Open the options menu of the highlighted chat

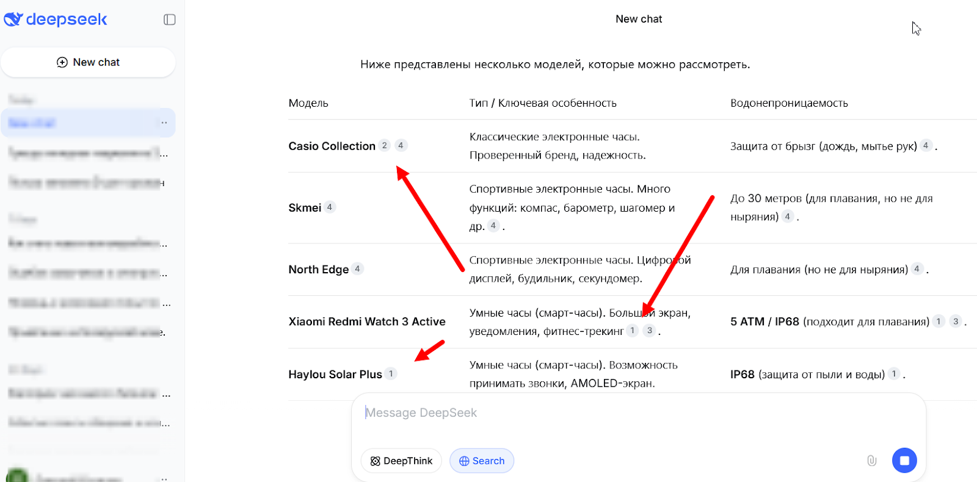click(164, 123)
